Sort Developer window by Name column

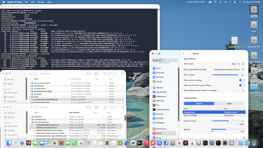click(x=51, y=79)
